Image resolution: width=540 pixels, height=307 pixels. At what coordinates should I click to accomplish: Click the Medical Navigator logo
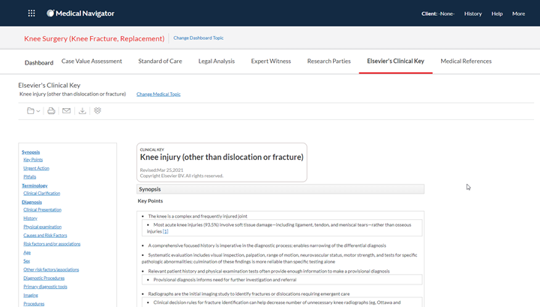(80, 14)
